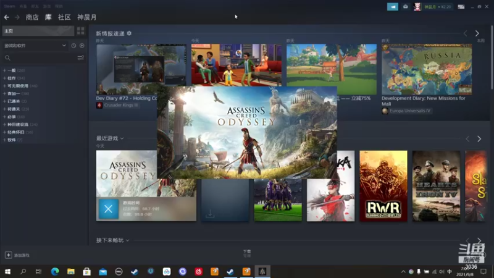494x278 pixels.
Task: Open Dell app from taskbar
Action: tap(119, 271)
